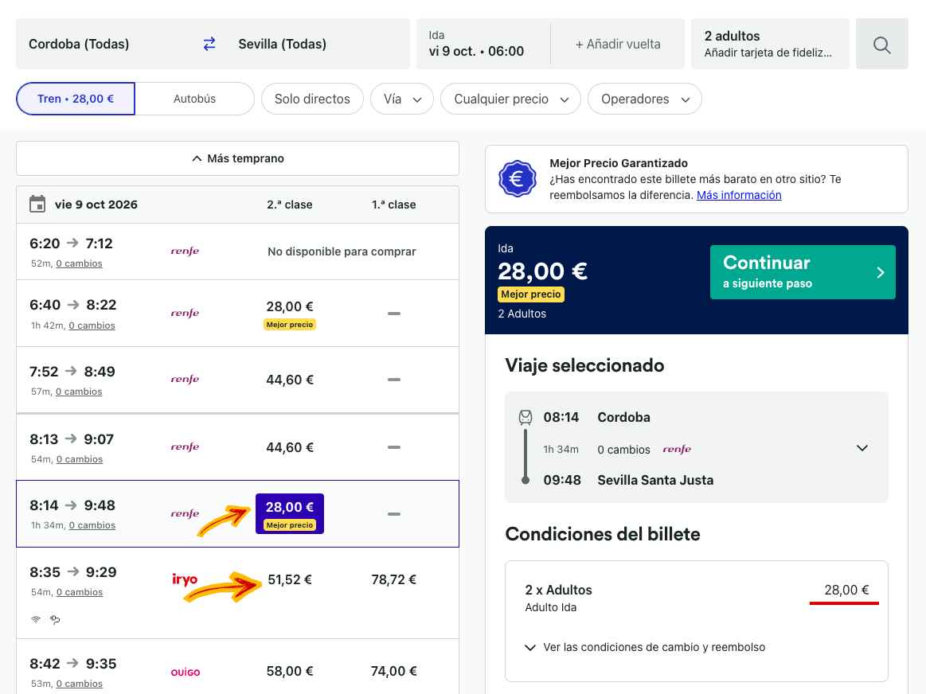The image size is (926, 694).
Task: Select iryo 78,72 € first class fare
Action: 394,579
